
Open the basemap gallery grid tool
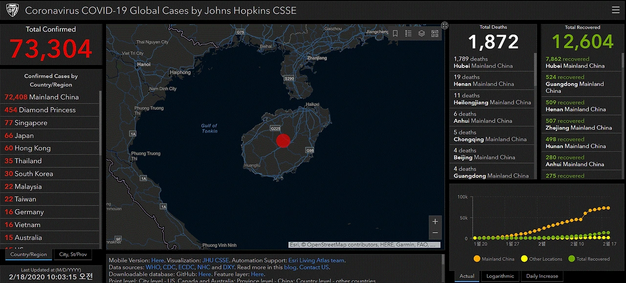coord(435,33)
